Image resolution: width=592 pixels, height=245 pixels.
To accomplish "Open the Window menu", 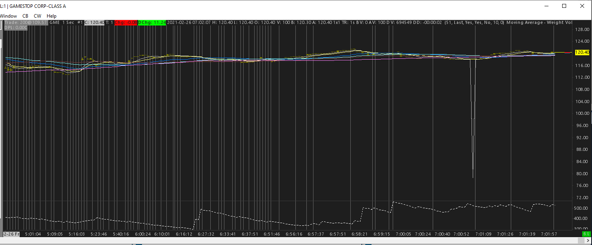I will point(8,16).
